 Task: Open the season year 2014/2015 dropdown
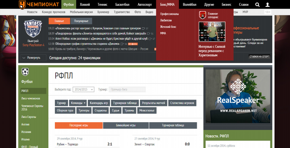click(84, 89)
